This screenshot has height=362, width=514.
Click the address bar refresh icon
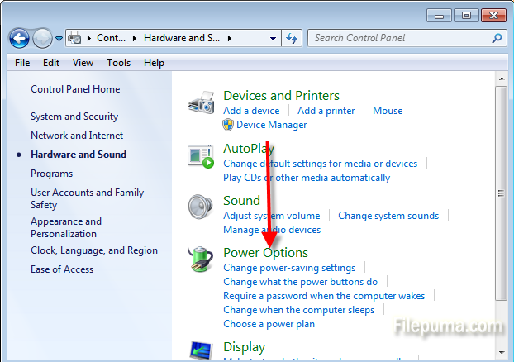[291, 38]
